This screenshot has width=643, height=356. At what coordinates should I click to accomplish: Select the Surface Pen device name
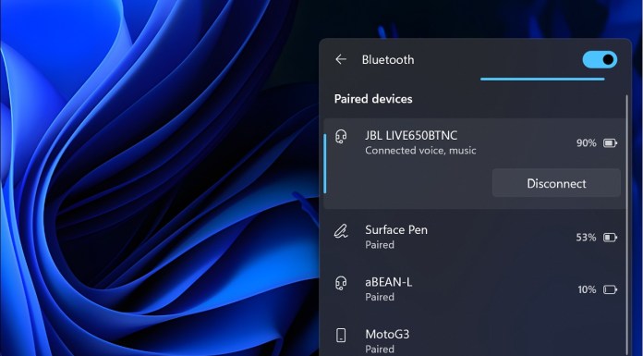click(396, 230)
